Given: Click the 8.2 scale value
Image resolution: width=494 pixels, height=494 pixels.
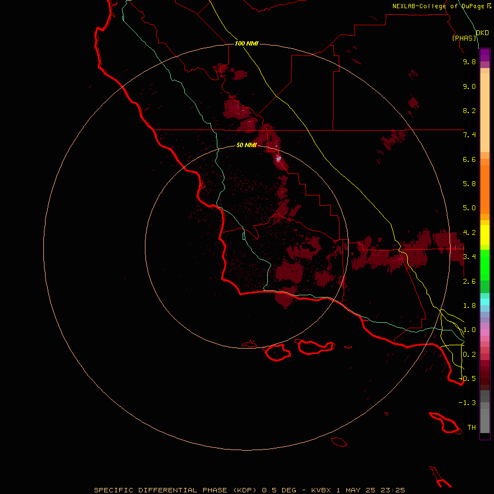Looking at the screenshot, I should tap(469, 110).
